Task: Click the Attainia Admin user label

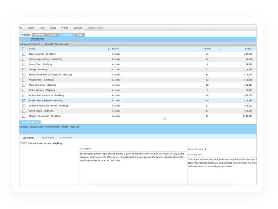Action: (x=96, y=28)
